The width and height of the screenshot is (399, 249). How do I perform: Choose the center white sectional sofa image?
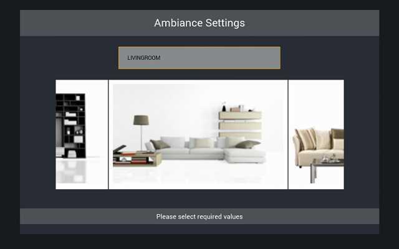tap(198, 134)
